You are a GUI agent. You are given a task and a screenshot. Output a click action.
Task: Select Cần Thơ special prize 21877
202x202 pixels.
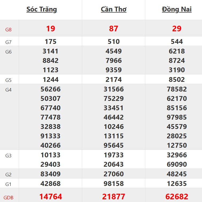tap(114, 197)
